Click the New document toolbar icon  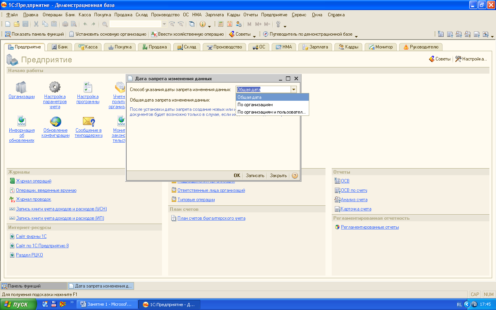[x=8, y=24]
